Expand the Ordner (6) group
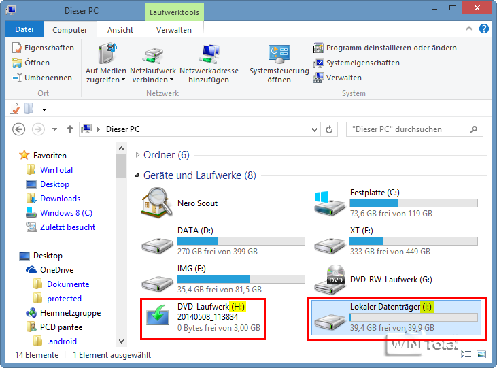This screenshot has width=497, height=368. click(x=137, y=155)
